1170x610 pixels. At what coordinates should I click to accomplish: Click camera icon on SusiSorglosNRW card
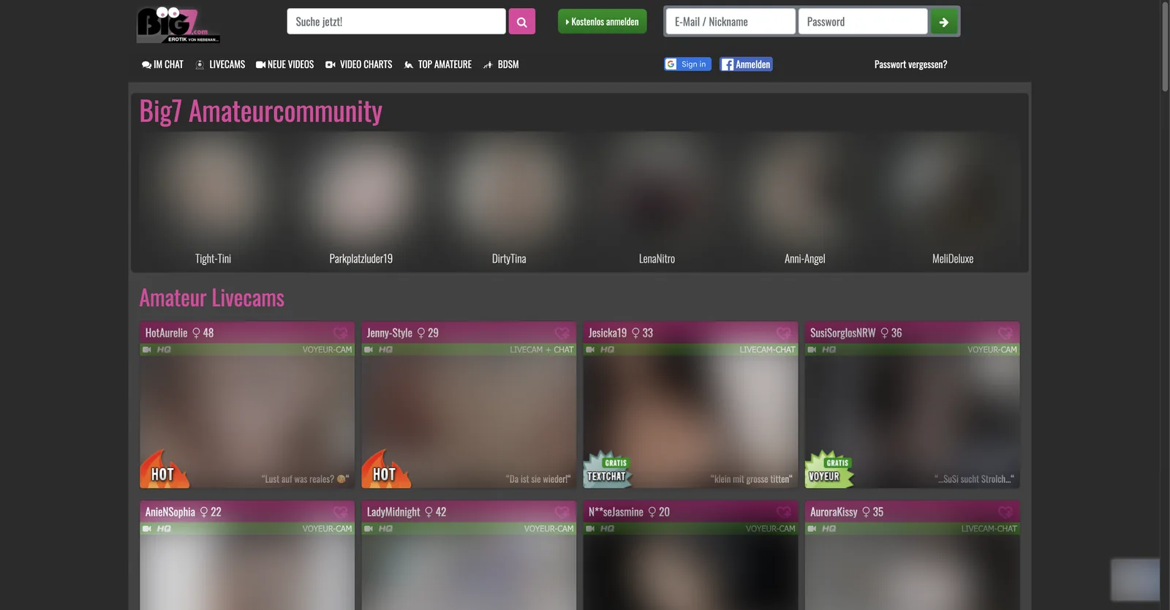pyautogui.click(x=812, y=350)
